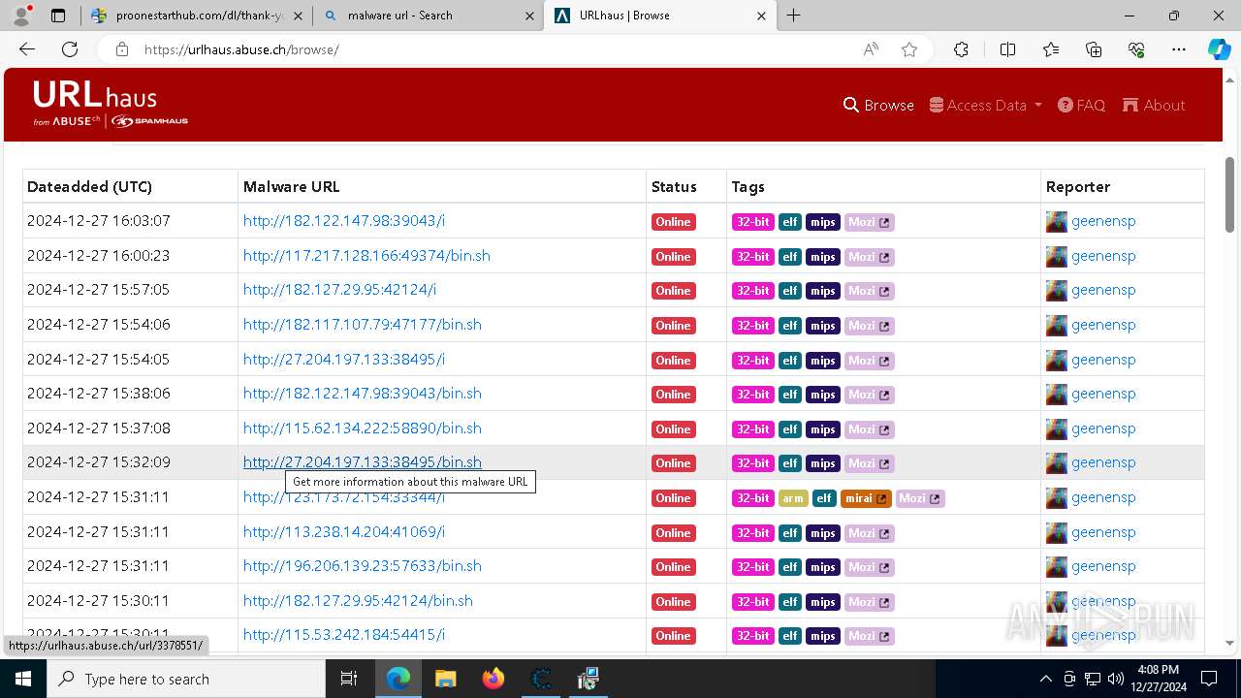Expand Access Data dropdown

coord(985,105)
